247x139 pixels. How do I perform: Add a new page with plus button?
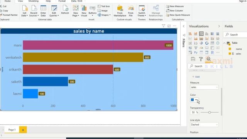click(23, 130)
